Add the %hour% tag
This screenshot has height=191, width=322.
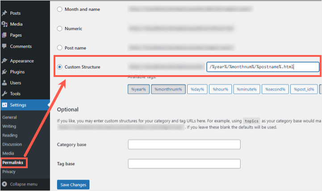point(220,89)
